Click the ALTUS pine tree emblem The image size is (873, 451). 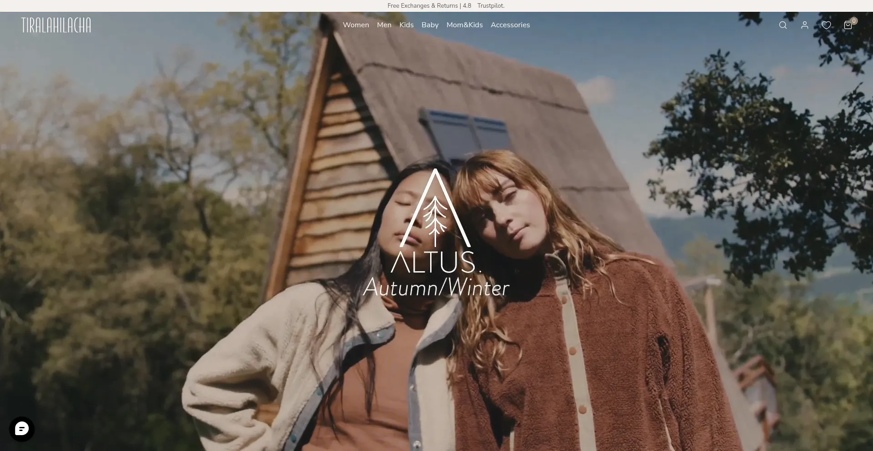(435, 209)
